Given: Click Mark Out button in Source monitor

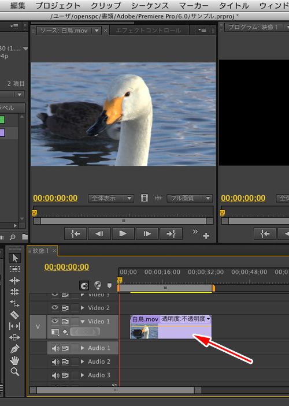Looking at the screenshot, I should click(171, 234).
